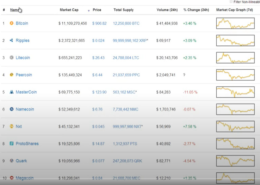Click Ripples market cap $ 2,372,321,665

(72, 40)
